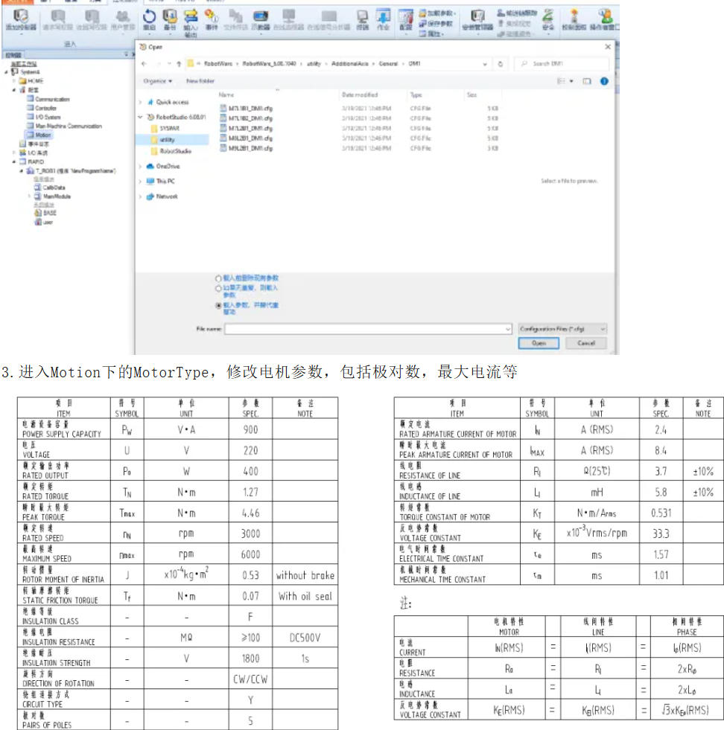Open the Backup tool in ribbon
Viewport: 724px width, 730px height.
pos(170,19)
